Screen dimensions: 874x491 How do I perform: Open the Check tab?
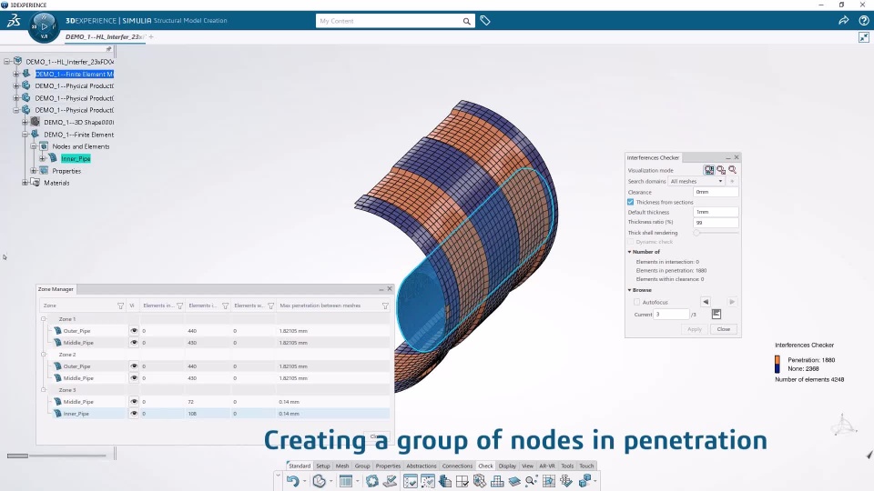pyautogui.click(x=485, y=466)
